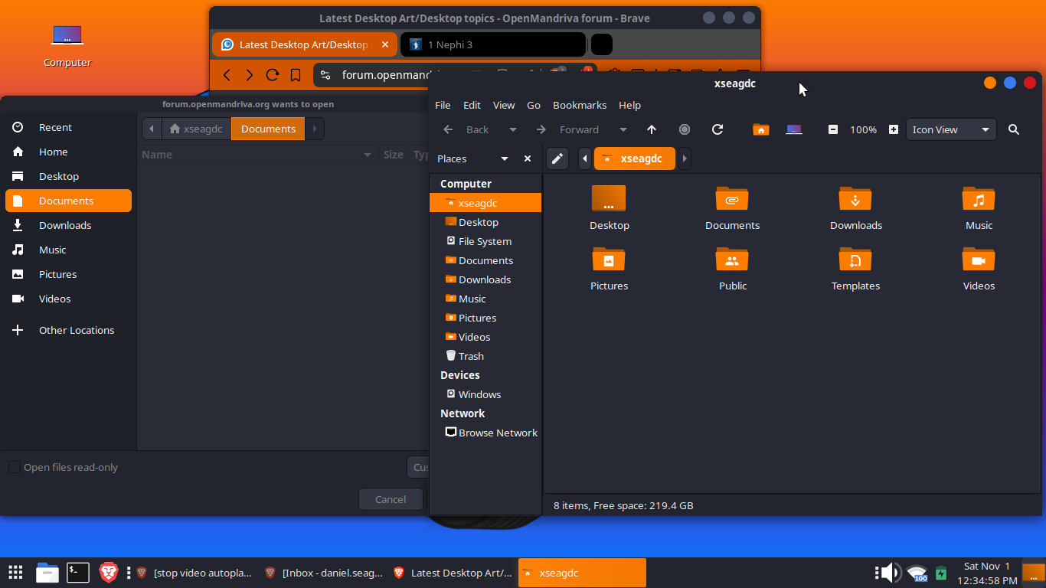Enable Open files read-only checkbox
The width and height of the screenshot is (1046, 588).
point(15,467)
